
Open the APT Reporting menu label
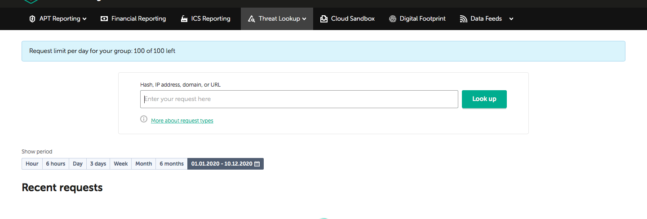click(60, 19)
